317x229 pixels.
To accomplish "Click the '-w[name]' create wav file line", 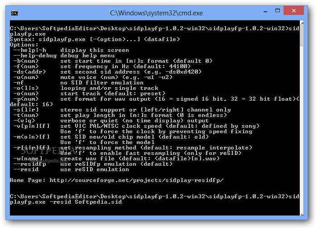I will [x=116, y=159].
